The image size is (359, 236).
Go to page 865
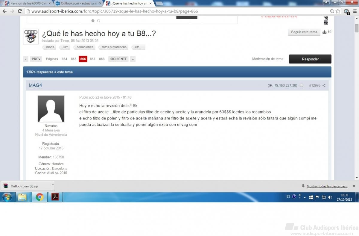74,59
